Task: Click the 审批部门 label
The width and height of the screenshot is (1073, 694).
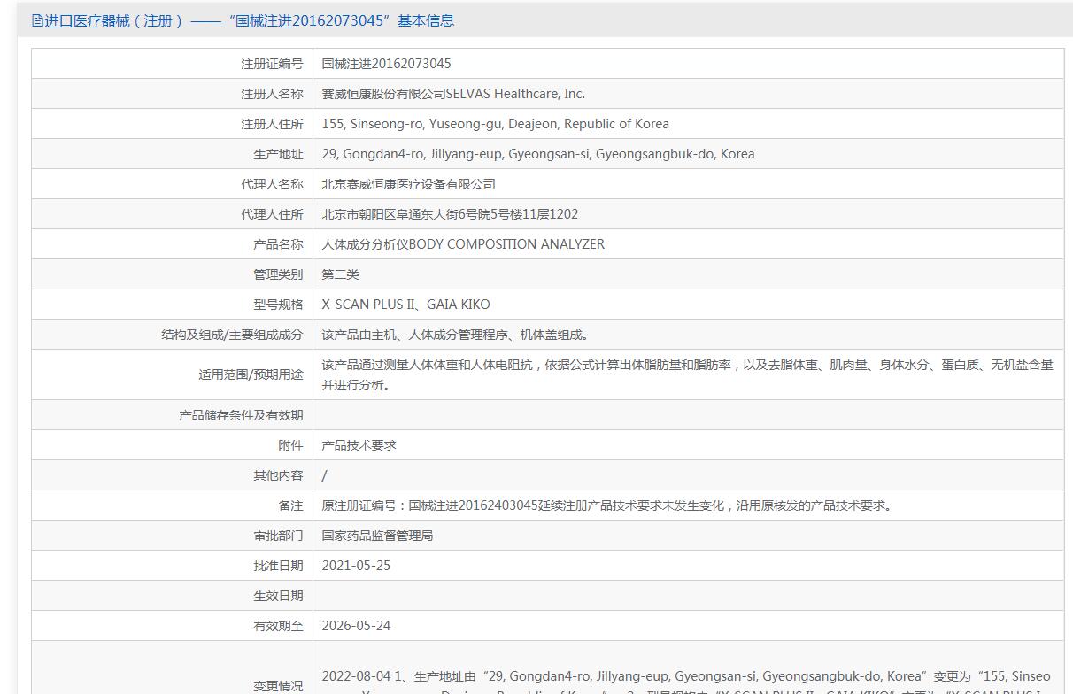Action: tap(278, 536)
